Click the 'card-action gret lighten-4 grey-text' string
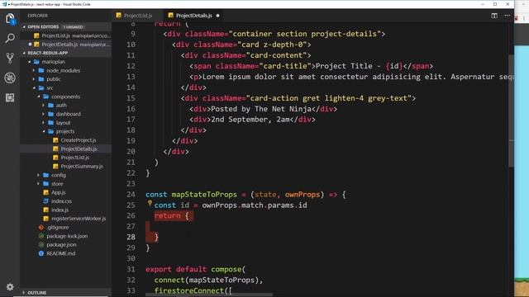Screen dimensions: 529x297 (329, 98)
